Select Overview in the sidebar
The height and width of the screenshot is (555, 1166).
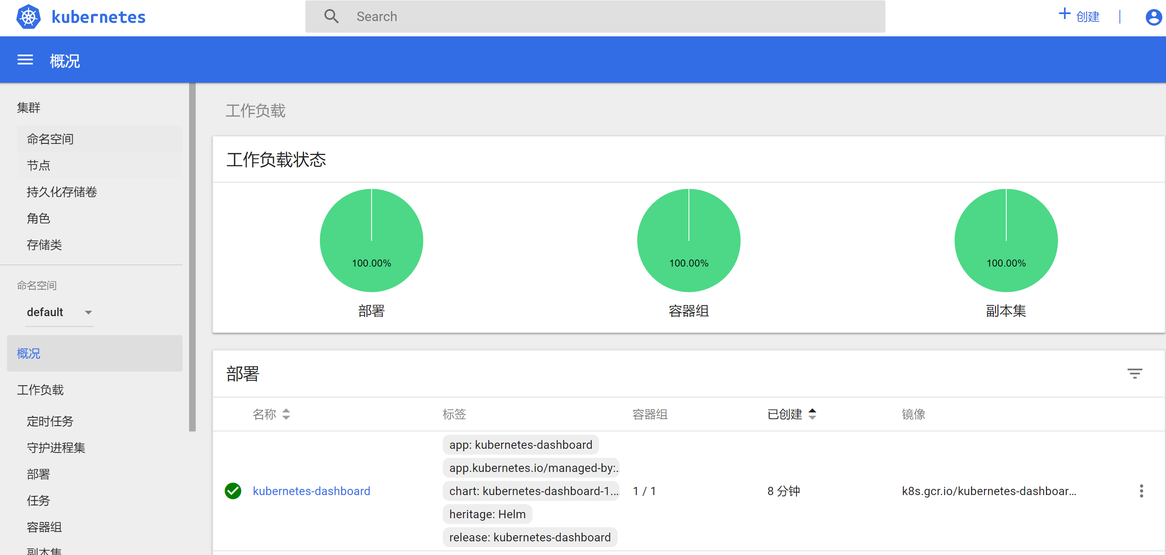point(29,353)
